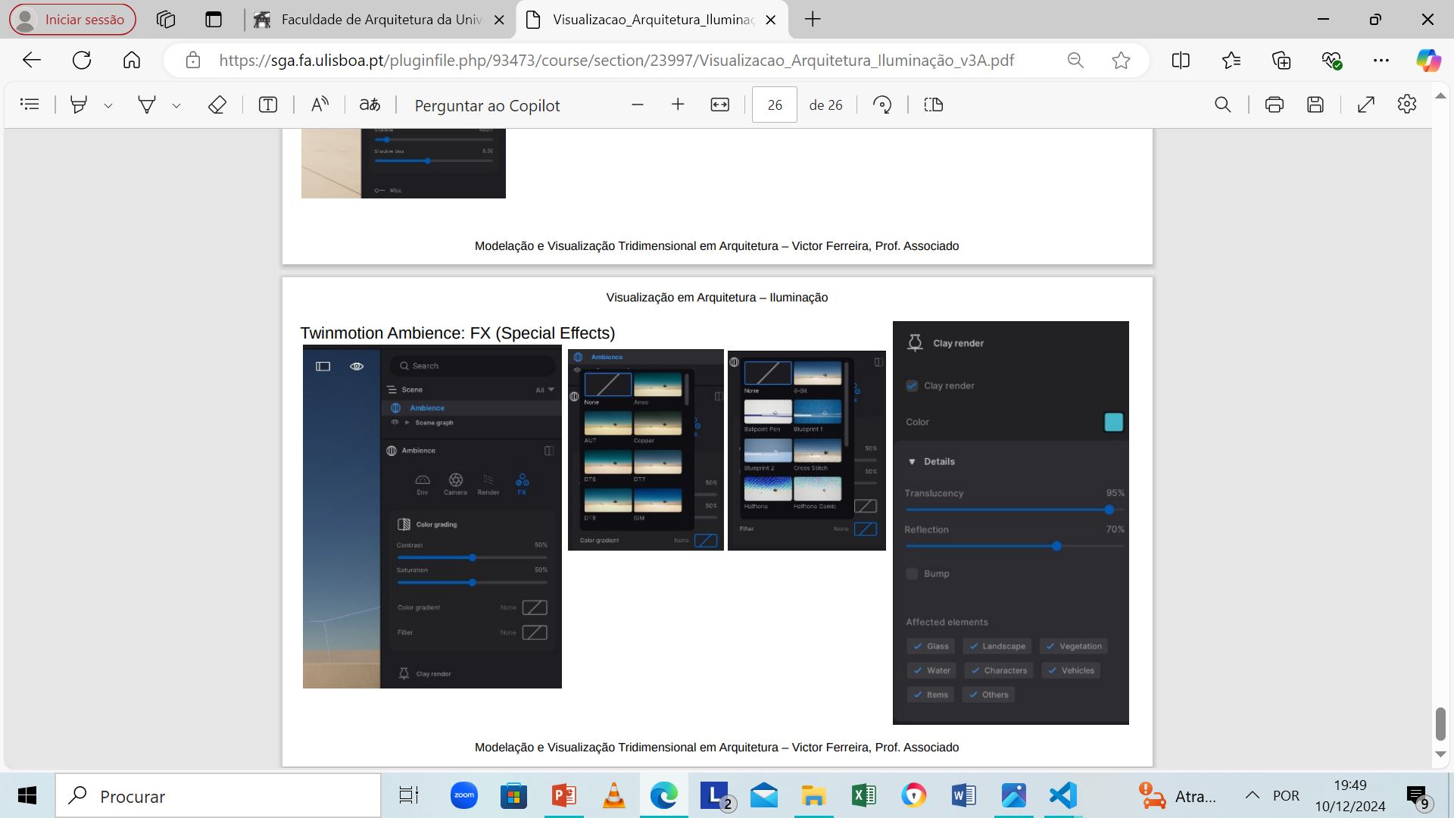This screenshot has height=818, width=1454.
Task: Open Excel from taskbar
Action: (x=863, y=796)
